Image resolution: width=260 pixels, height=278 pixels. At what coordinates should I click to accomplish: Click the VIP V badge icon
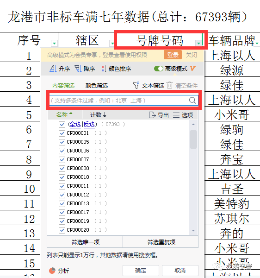pos(193,69)
